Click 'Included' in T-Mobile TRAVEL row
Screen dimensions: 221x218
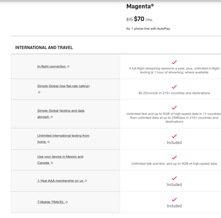point(174,206)
